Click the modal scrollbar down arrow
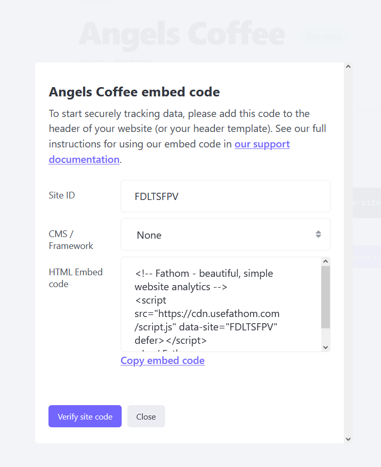 (x=348, y=439)
